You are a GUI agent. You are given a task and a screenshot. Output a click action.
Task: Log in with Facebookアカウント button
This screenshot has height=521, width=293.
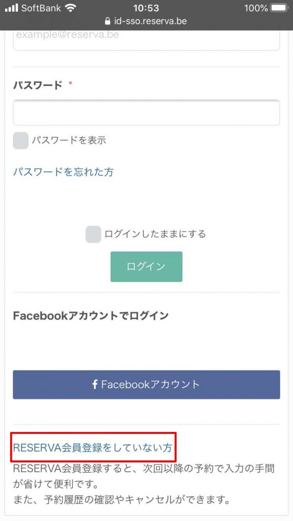[x=146, y=385]
